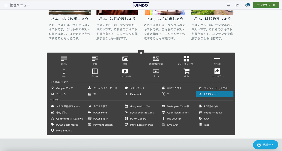
Task: Insert a 表 table element
Action: point(92,94)
